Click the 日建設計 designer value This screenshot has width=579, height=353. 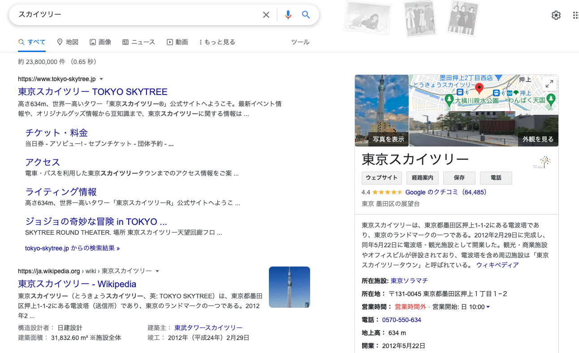(70, 328)
